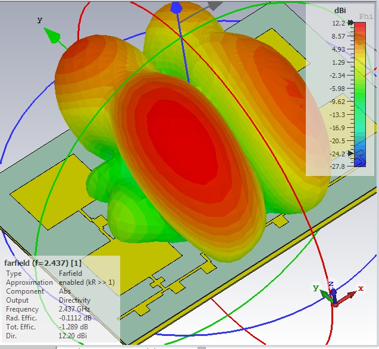
Task: Click the Directivity output value
Action: pyautogui.click(x=75, y=300)
